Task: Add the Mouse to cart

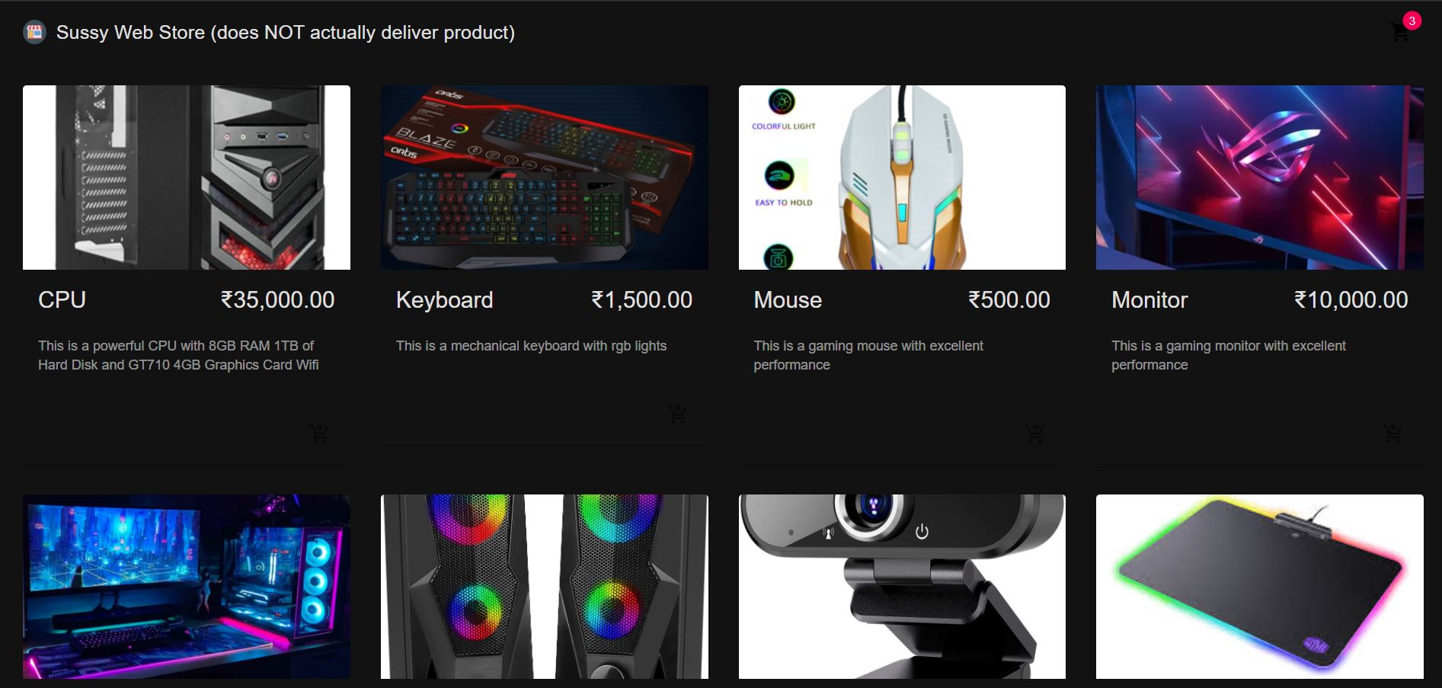Action: point(1034,433)
